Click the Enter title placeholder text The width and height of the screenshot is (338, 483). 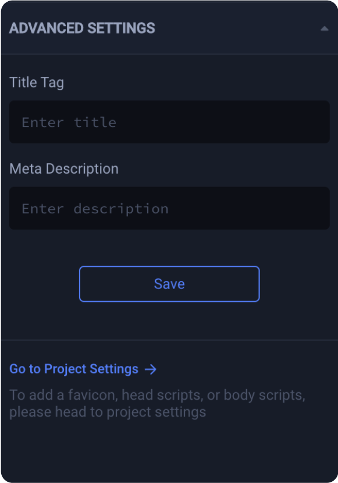point(69,122)
